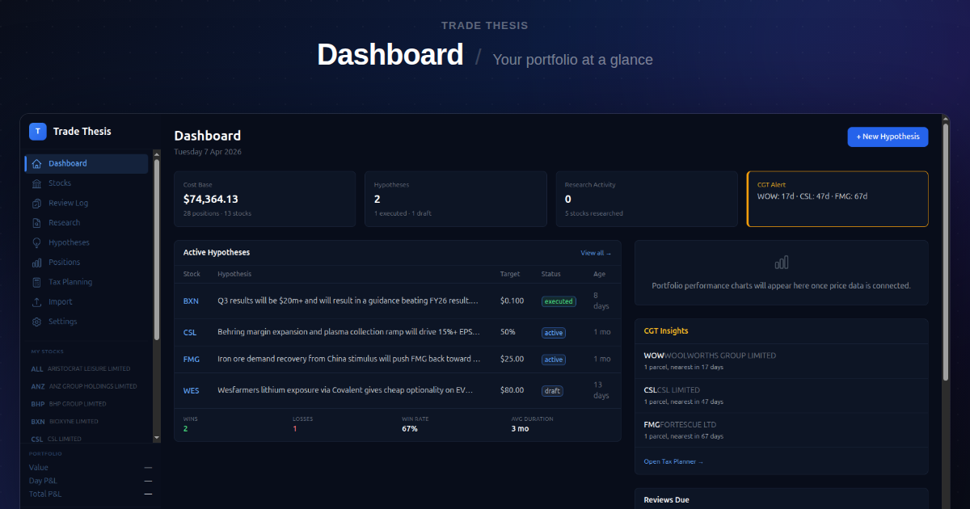Click the Hypotheses summary card
970x509 pixels.
click(456, 199)
